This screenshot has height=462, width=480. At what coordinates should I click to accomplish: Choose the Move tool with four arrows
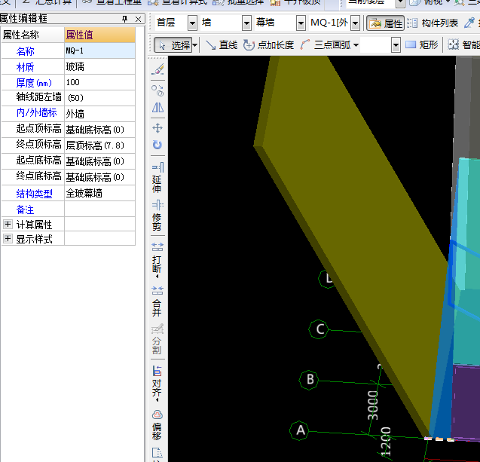(157, 128)
